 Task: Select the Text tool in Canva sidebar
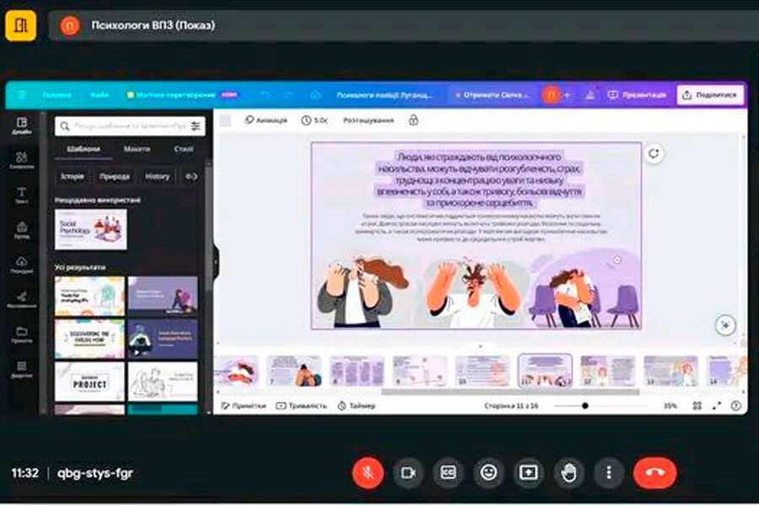[22, 196]
